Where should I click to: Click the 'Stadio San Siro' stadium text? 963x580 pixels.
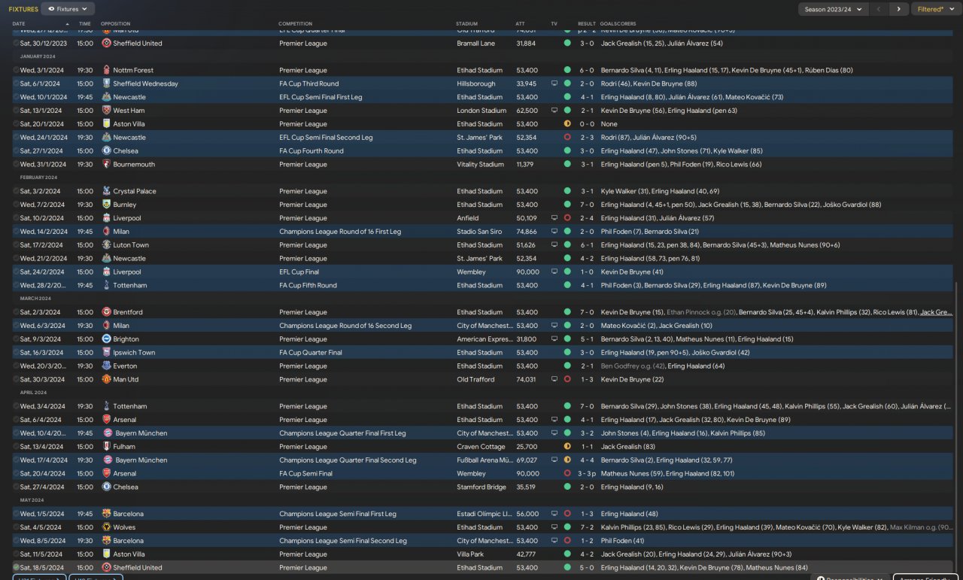tap(479, 232)
